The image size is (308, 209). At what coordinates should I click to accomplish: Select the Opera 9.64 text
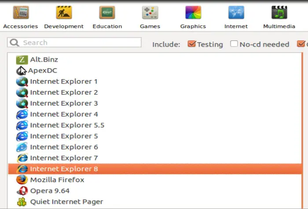[x=50, y=191]
